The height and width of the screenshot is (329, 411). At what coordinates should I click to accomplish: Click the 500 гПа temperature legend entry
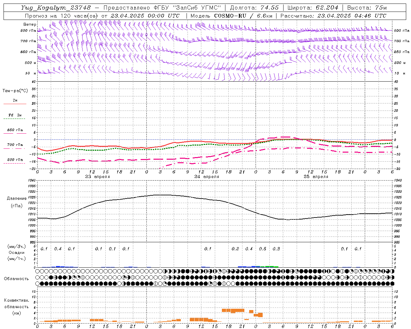click(x=15, y=160)
